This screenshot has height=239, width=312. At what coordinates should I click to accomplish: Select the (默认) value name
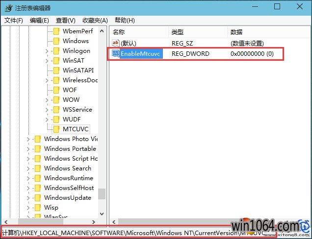click(129, 43)
